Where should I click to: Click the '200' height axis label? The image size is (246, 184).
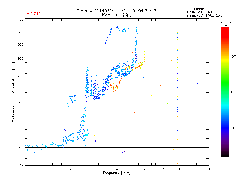20,103
